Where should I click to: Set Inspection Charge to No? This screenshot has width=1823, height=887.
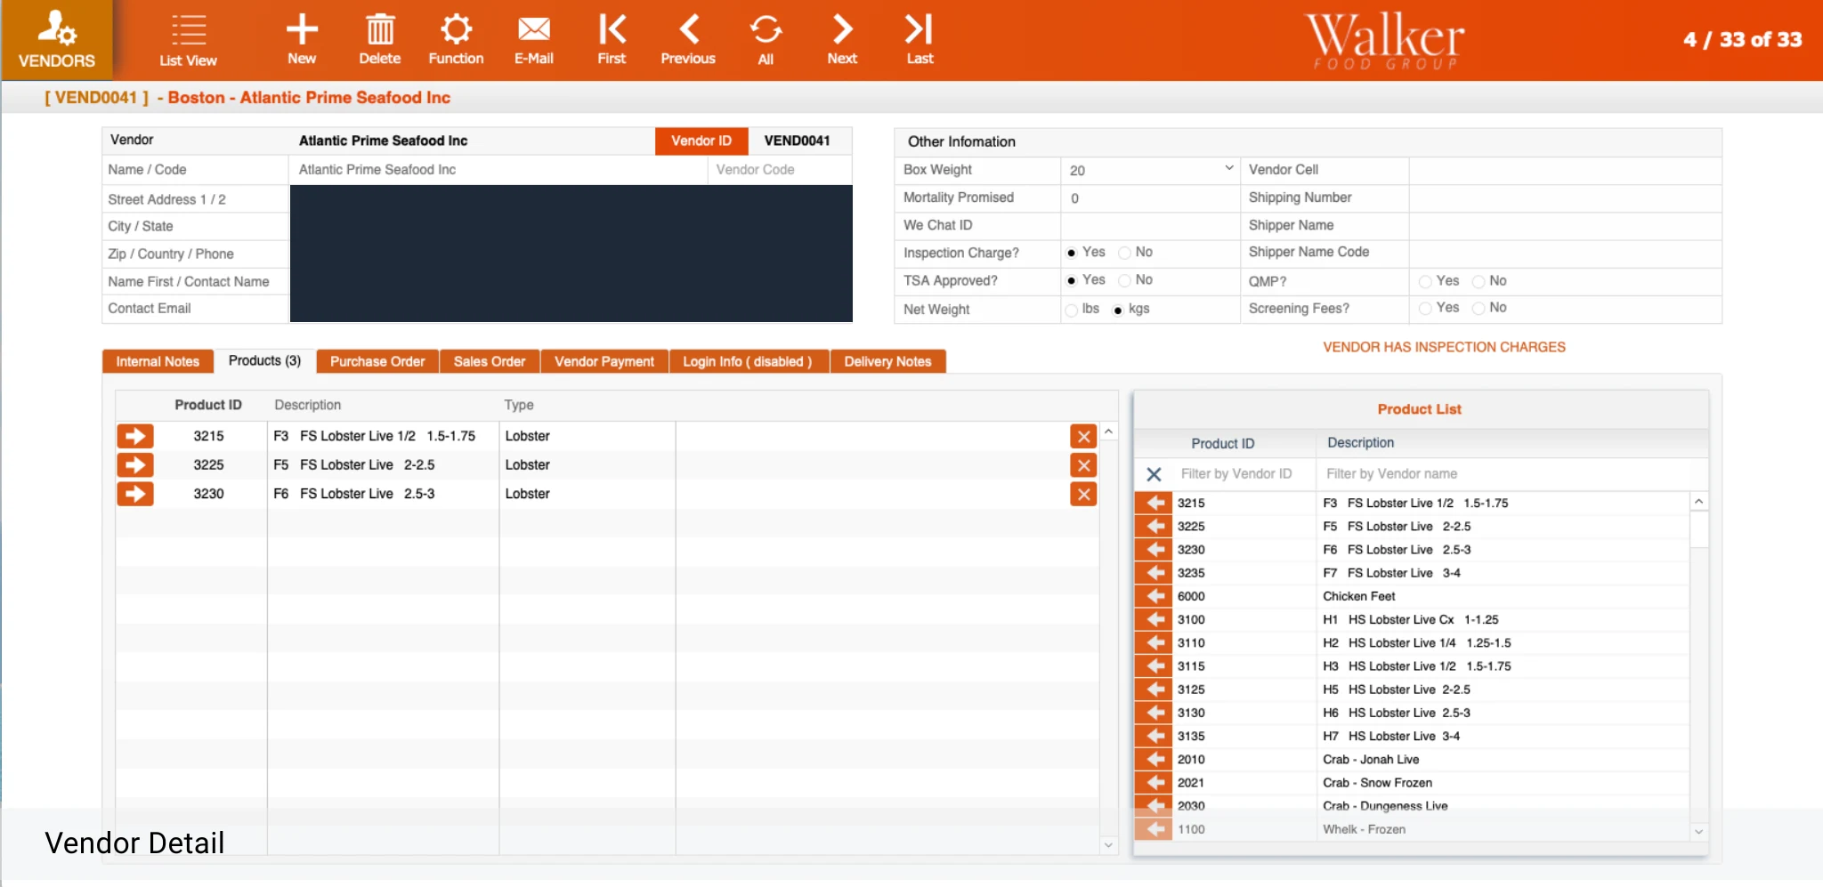click(1124, 254)
